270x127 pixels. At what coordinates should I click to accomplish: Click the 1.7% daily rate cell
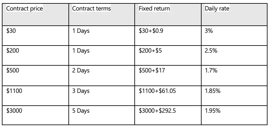pos(211,71)
